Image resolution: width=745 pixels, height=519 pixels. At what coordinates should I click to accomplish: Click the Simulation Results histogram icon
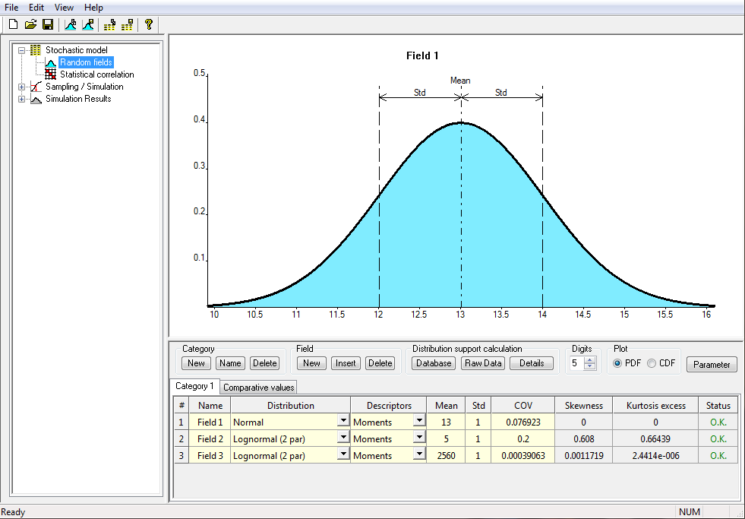(36, 99)
